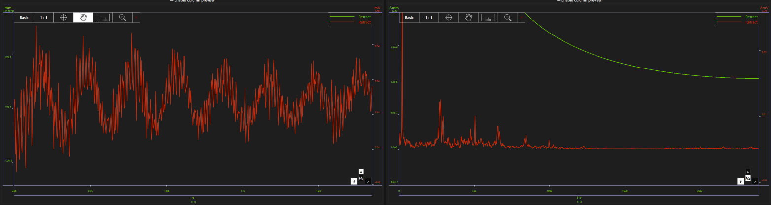This screenshot has height=205, width=771.
Task: Open the ruler/histogram tool in the right chart
Action: pyautogui.click(x=488, y=18)
